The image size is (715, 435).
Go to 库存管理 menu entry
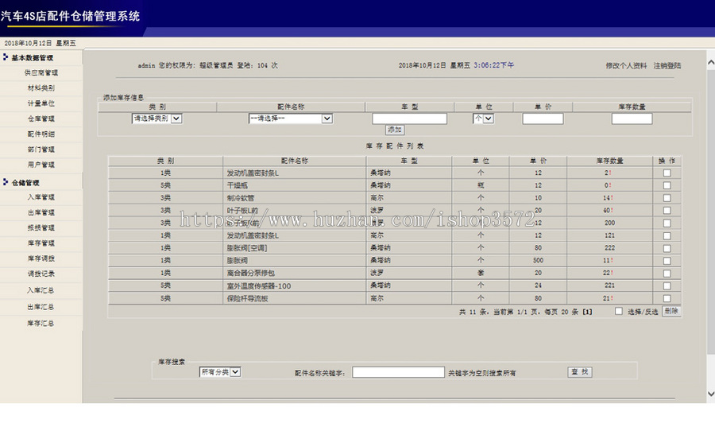point(41,243)
